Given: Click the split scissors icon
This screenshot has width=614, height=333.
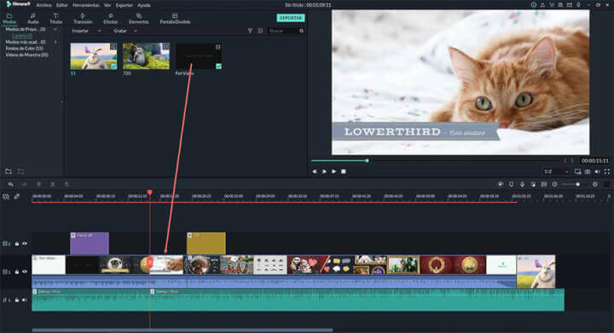Looking at the screenshot, I should coord(53,184).
